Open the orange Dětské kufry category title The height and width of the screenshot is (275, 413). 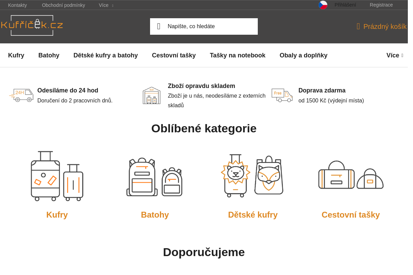253,215
